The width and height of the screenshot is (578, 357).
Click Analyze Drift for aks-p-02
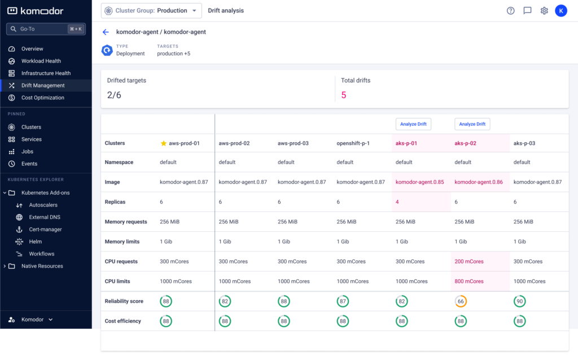tap(472, 124)
